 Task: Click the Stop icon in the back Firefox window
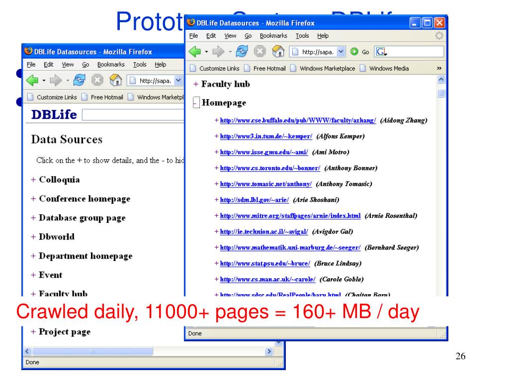pyautogui.click(x=97, y=80)
